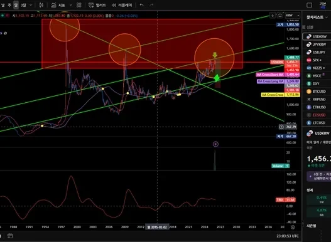
Task: Select the USDJPY flag icon in watchlist
Action: (309, 52)
